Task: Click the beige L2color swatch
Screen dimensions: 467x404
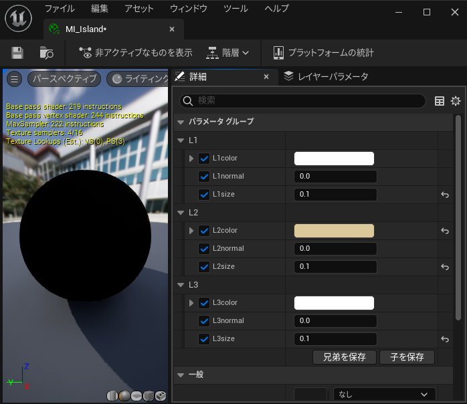Action: coord(334,231)
